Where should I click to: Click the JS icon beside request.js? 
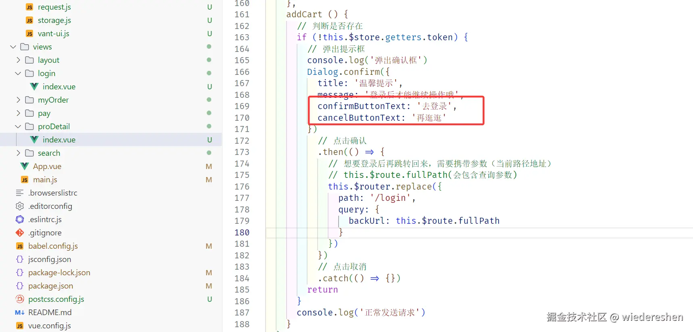[x=29, y=7]
